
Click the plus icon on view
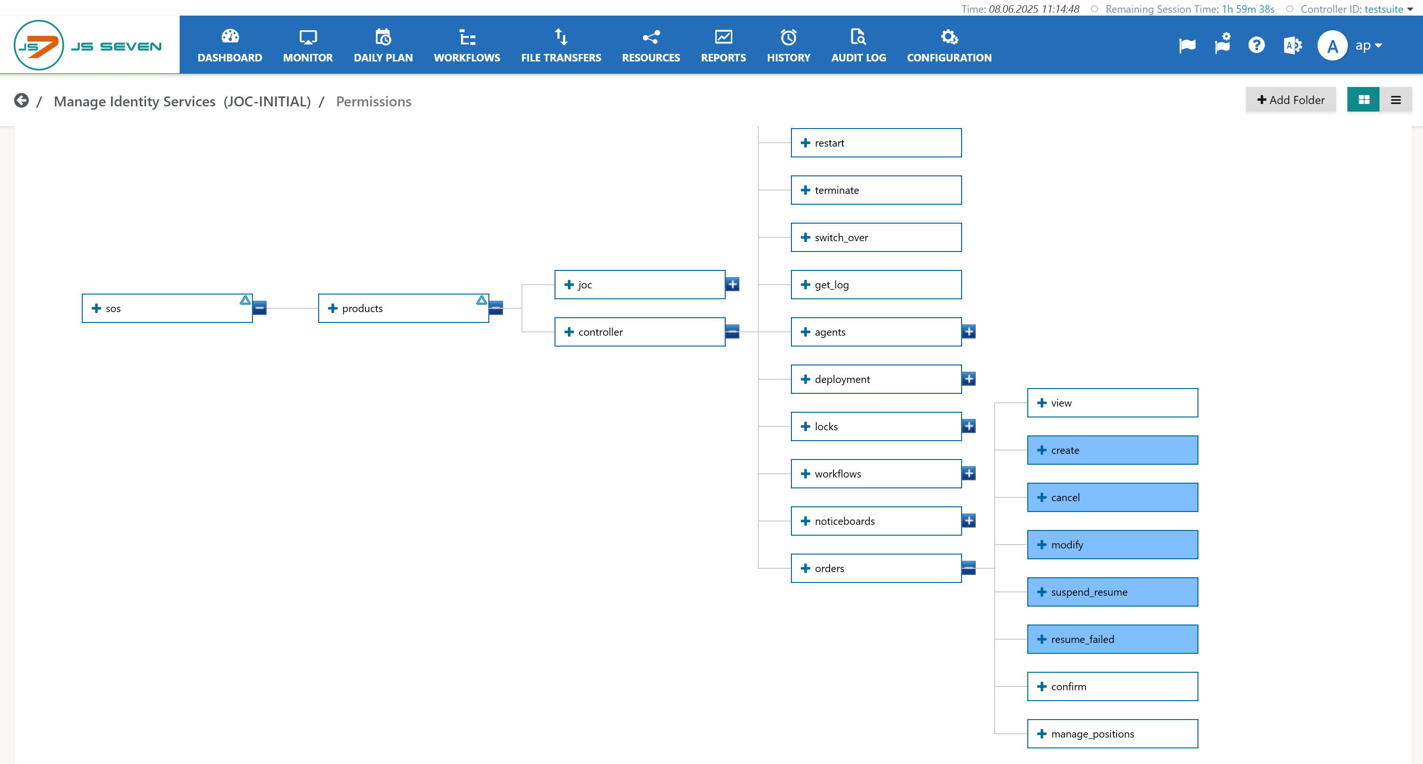[1042, 403]
